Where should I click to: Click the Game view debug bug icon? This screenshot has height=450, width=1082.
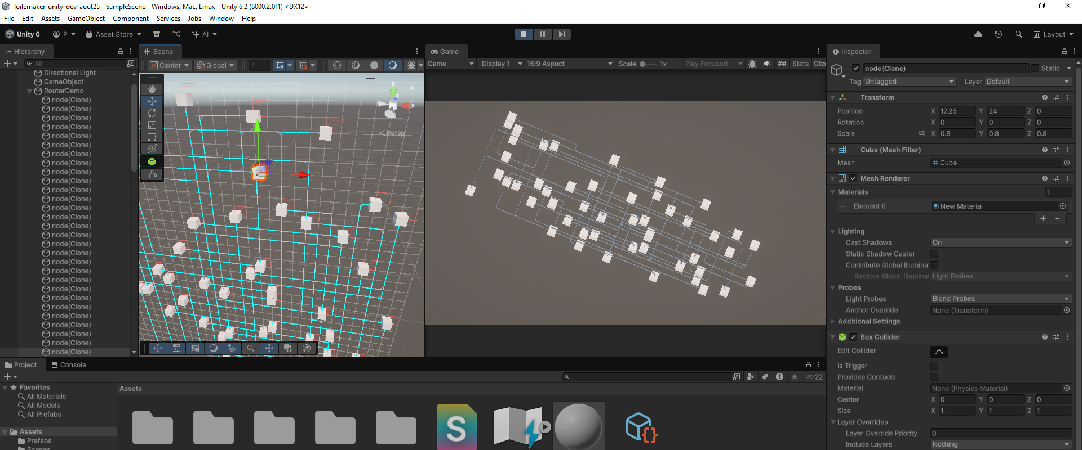click(752, 64)
